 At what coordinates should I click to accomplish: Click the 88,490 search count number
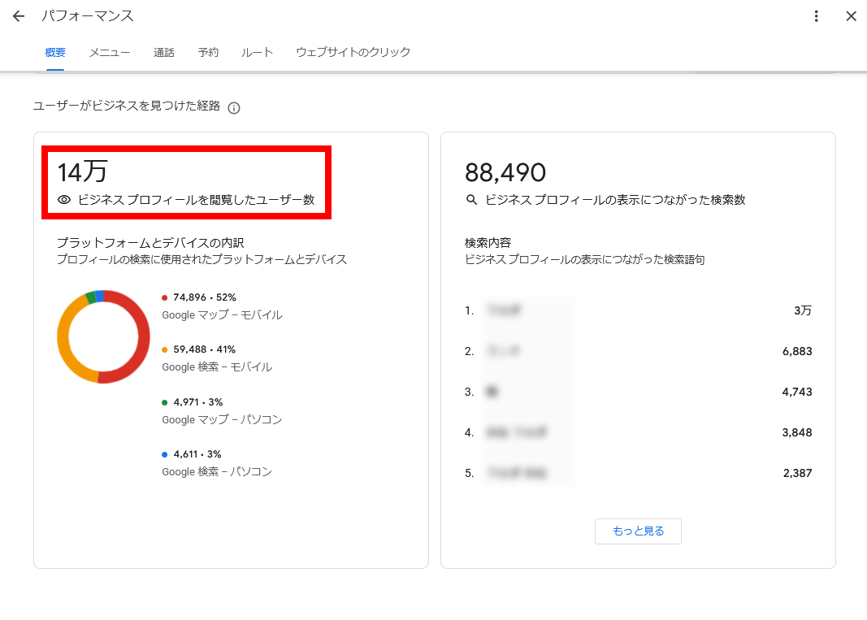coord(505,172)
